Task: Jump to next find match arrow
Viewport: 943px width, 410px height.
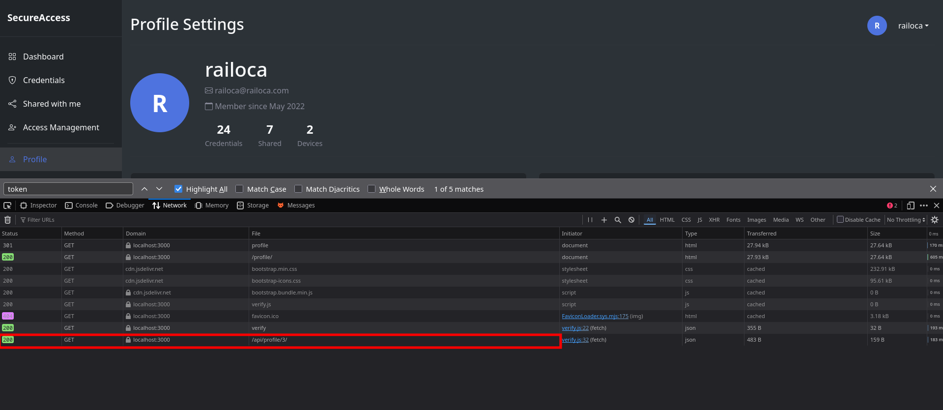Action: pos(159,189)
